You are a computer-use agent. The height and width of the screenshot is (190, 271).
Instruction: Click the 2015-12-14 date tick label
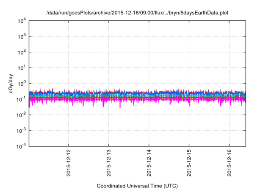click(149, 163)
